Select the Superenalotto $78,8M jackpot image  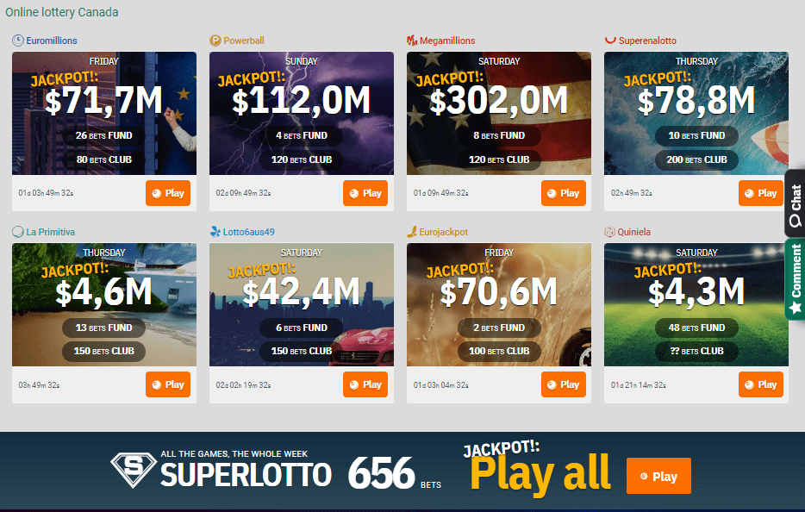[x=696, y=113]
